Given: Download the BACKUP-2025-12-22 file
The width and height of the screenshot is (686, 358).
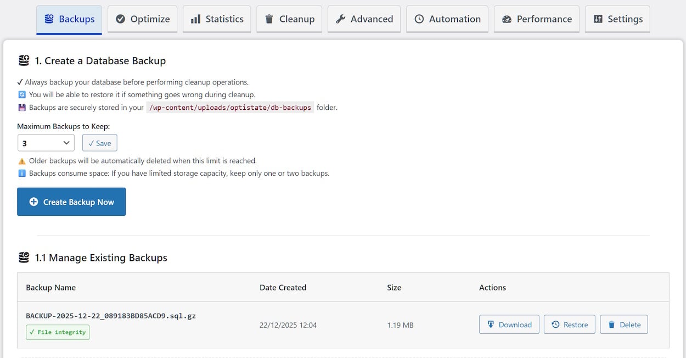Looking at the screenshot, I should coord(509,325).
